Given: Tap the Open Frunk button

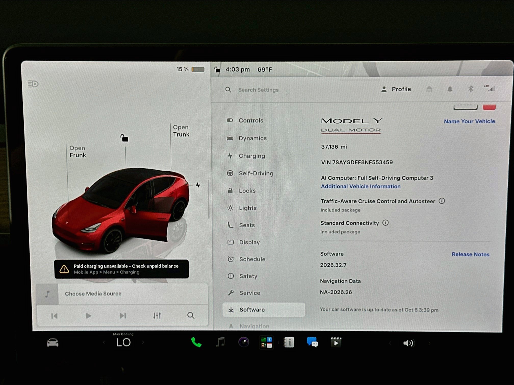Looking at the screenshot, I should coord(78,152).
